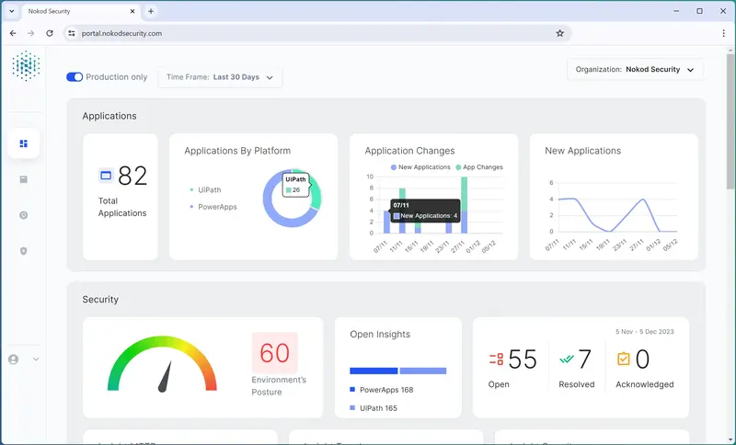Click the Applications section heading

pyautogui.click(x=109, y=116)
